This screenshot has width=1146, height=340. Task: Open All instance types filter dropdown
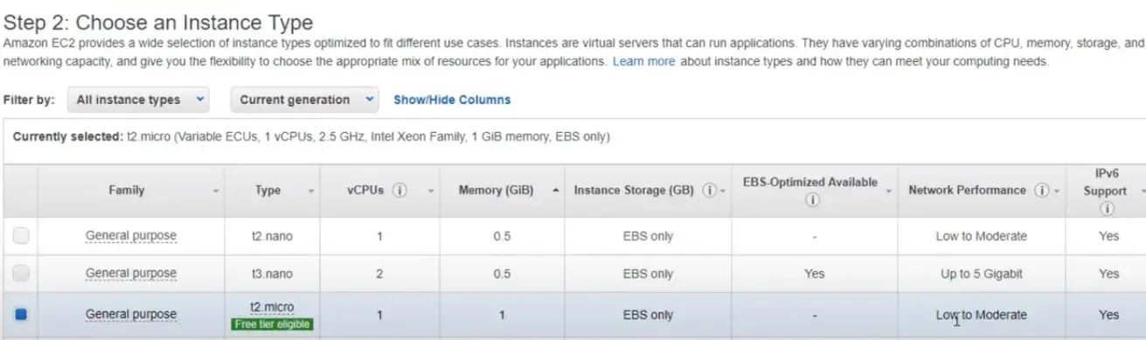138,100
